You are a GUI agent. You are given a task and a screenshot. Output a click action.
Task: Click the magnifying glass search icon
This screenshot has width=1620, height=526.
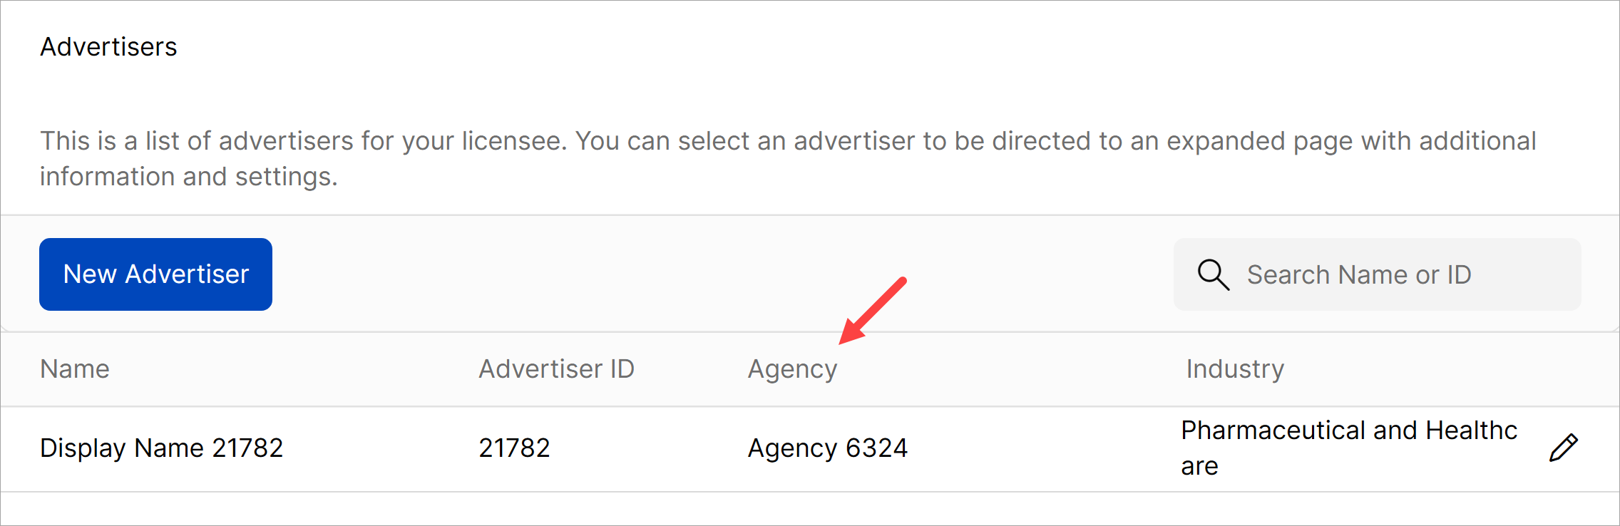coord(1213,274)
